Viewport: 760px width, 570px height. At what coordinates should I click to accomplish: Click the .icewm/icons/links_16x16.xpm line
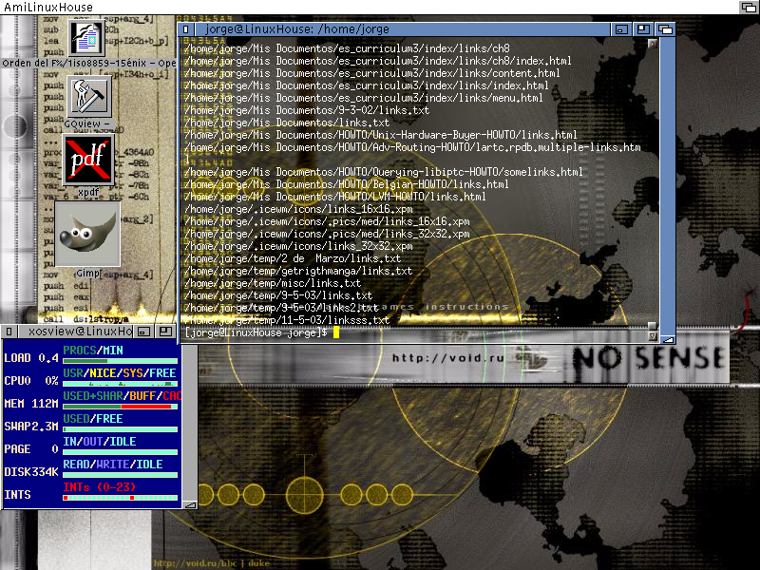tap(298, 209)
